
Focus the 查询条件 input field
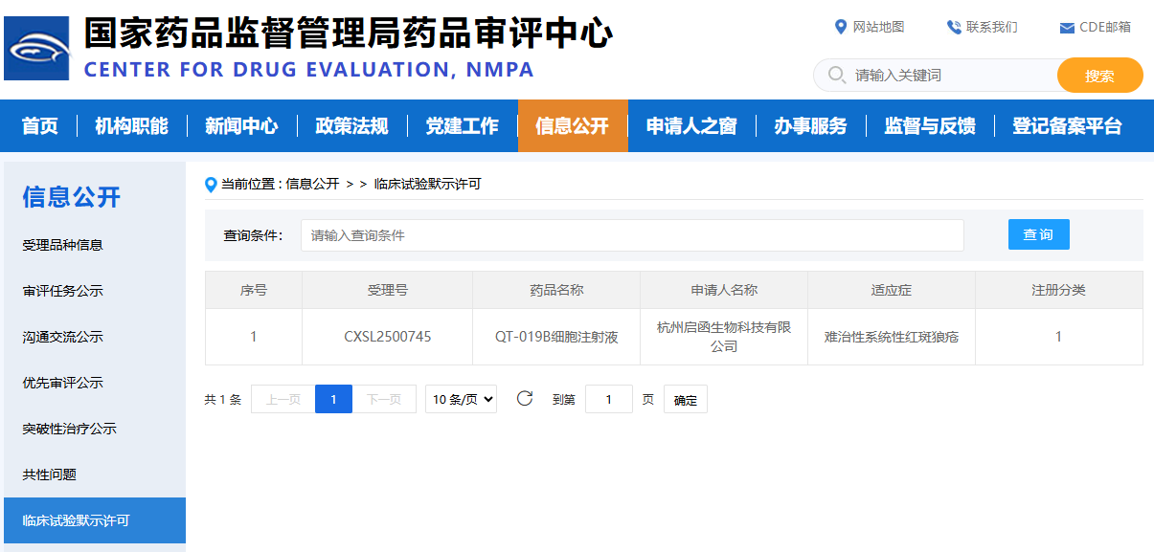coord(631,235)
